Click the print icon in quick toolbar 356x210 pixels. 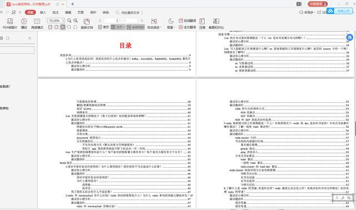tap(13, 12)
